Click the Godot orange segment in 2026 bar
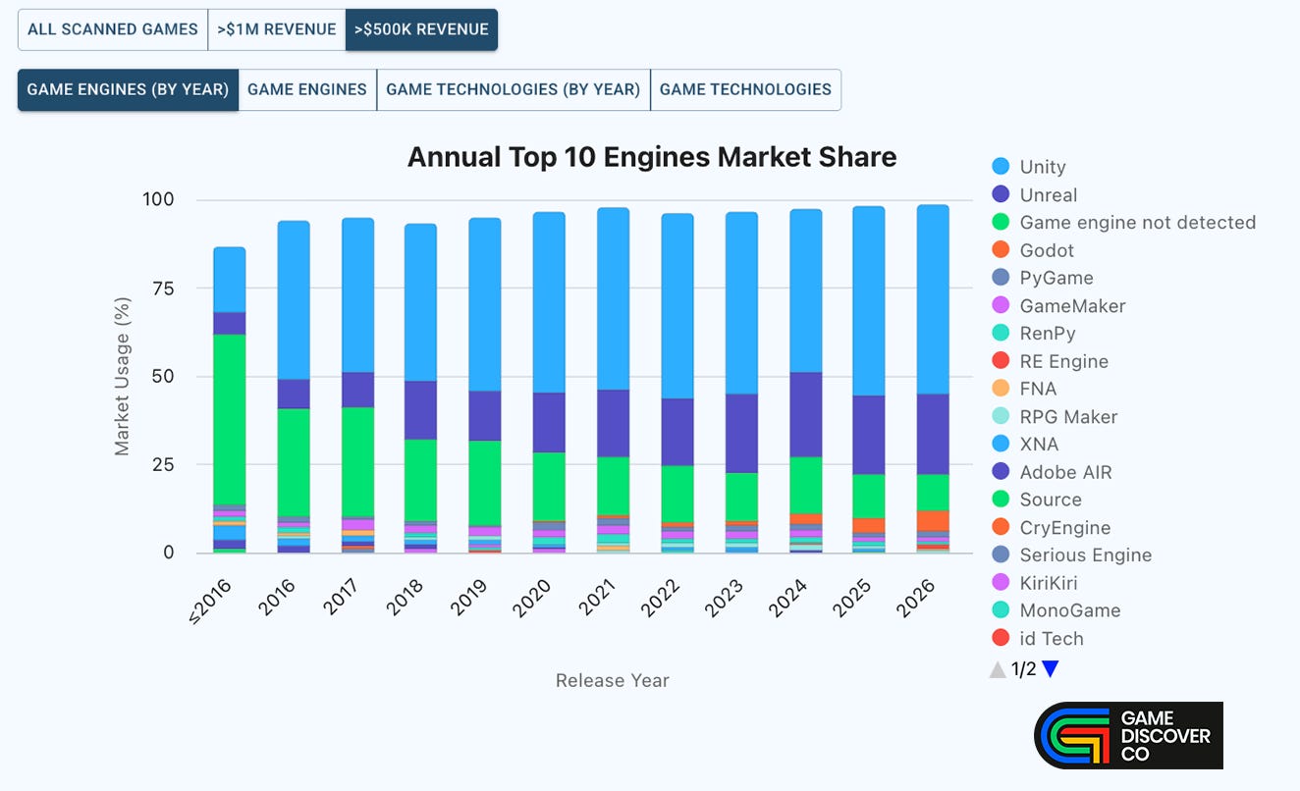The height and width of the screenshot is (791, 1300). [x=933, y=520]
